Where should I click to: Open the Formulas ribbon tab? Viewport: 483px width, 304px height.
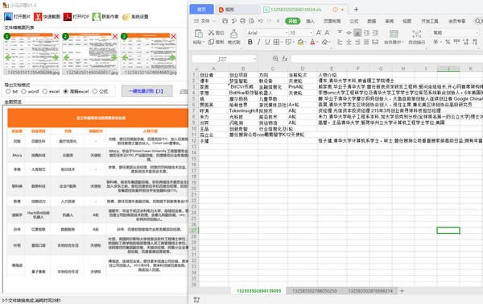(354, 21)
